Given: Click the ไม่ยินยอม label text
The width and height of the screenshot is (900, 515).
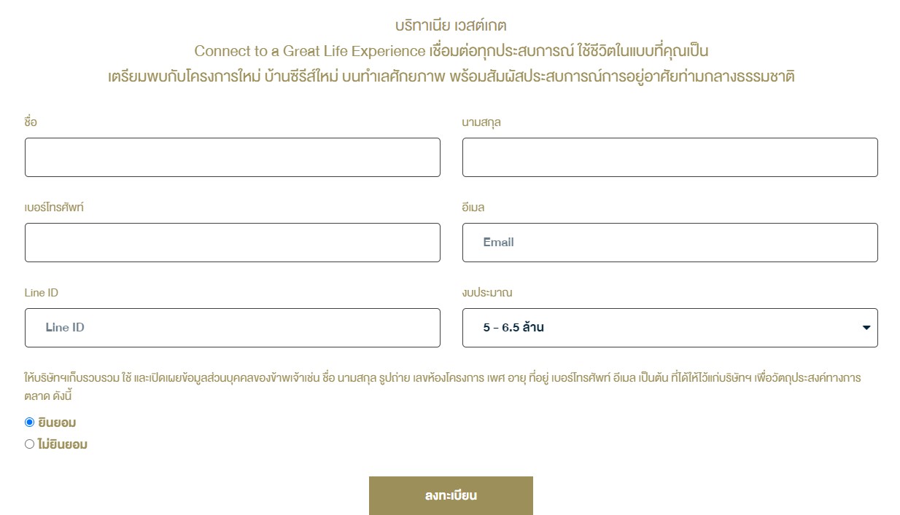Looking at the screenshot, I should [x=63, y=444].
